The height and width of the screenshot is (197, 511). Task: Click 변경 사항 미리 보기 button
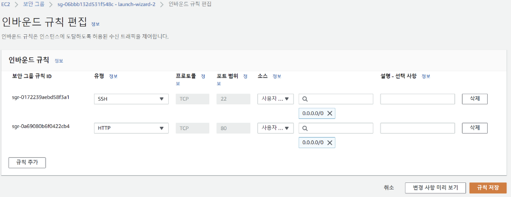435,187
